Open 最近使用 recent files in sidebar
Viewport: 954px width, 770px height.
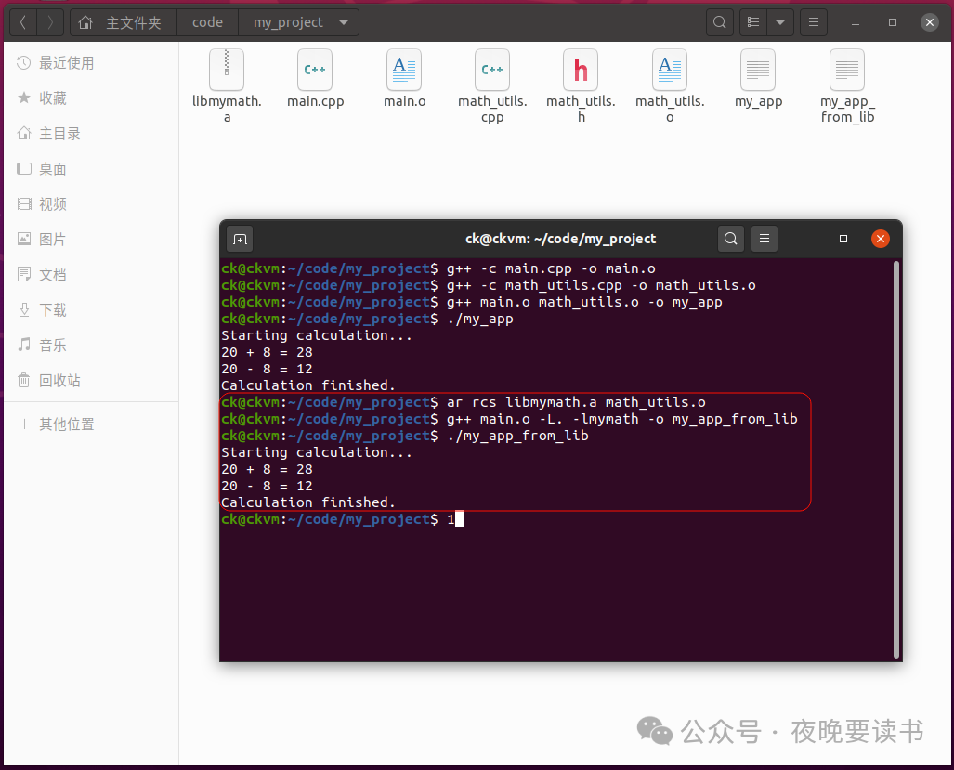coord(91,62)
